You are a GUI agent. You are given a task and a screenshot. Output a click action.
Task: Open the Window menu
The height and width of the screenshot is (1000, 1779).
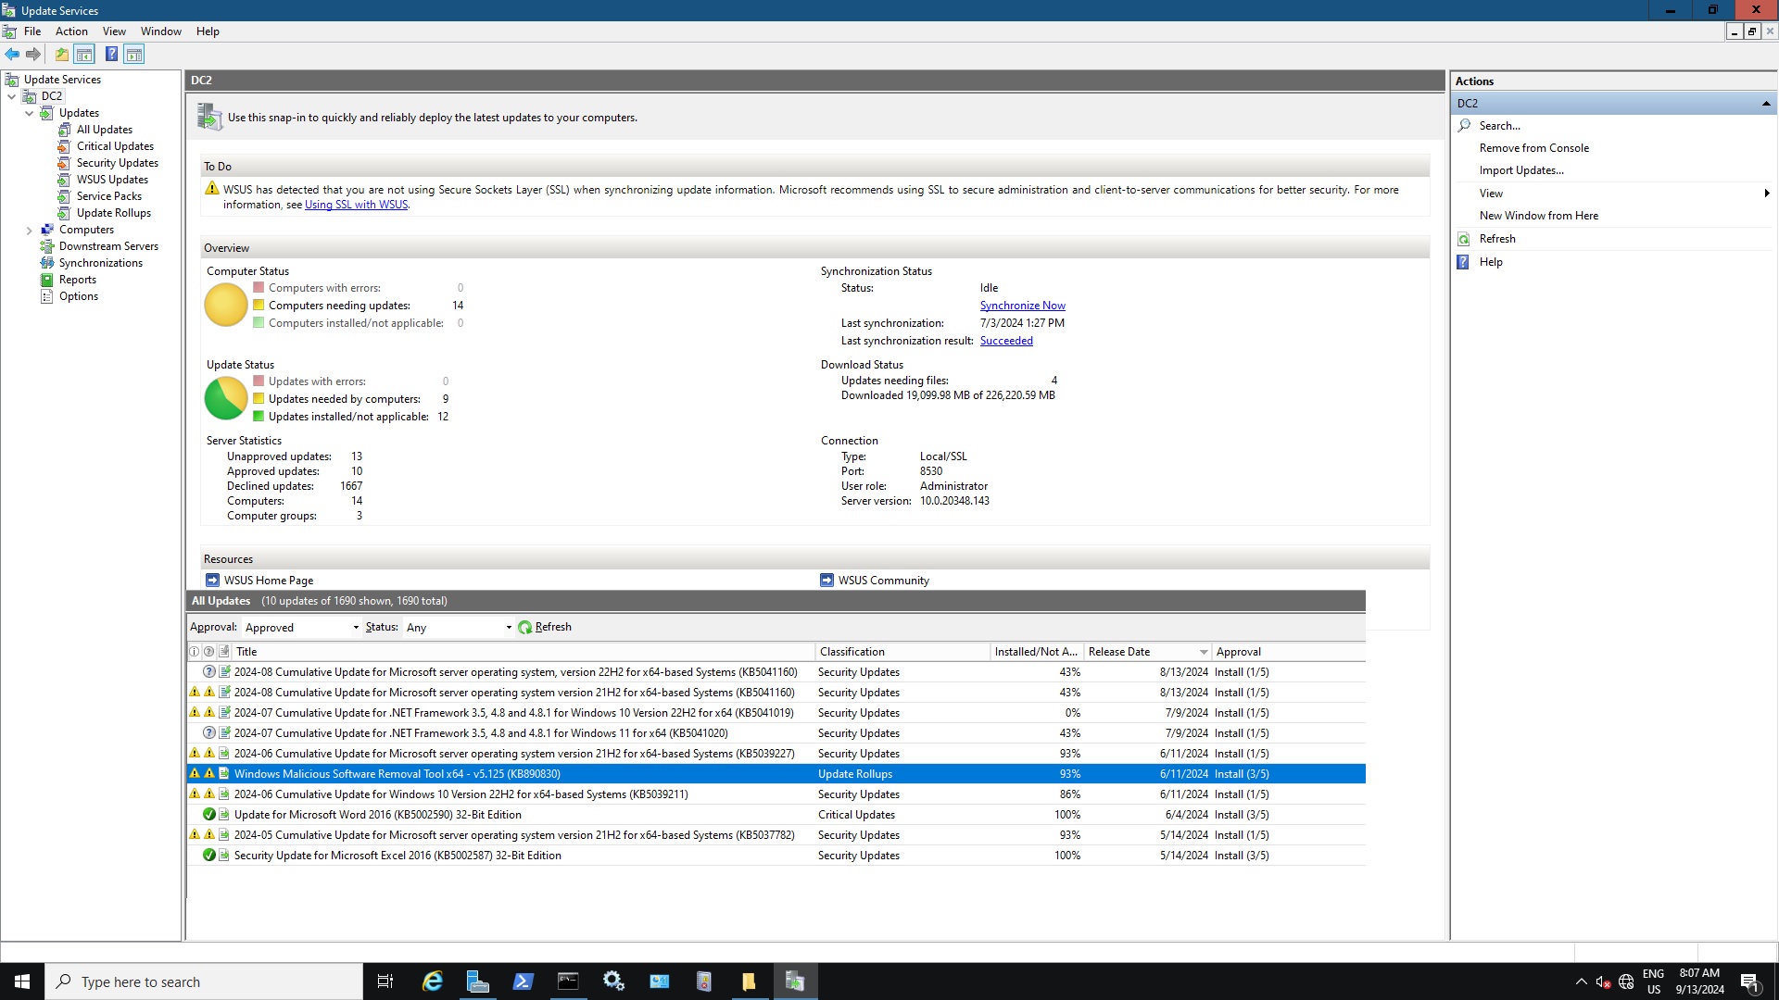pos(160,31)
